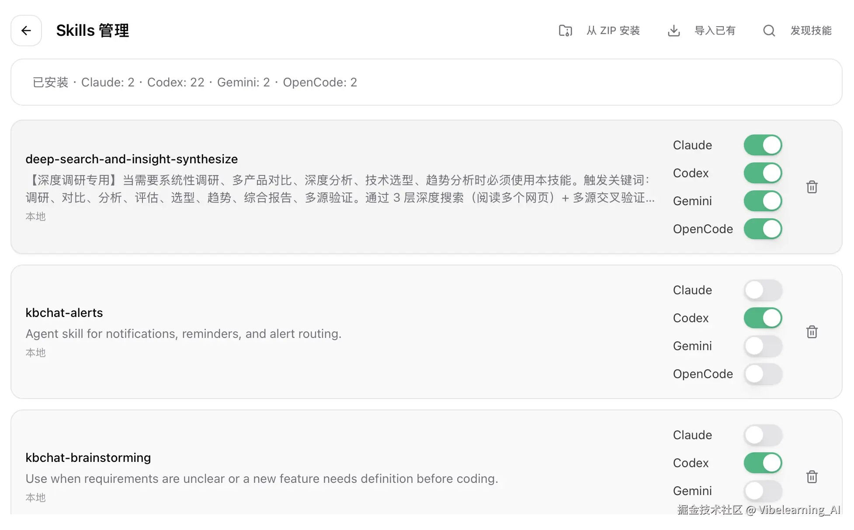854x530 pixels.
Task: Delete the deep-search-and-insight-synthesize skill
Action: (x=812, y=187)
